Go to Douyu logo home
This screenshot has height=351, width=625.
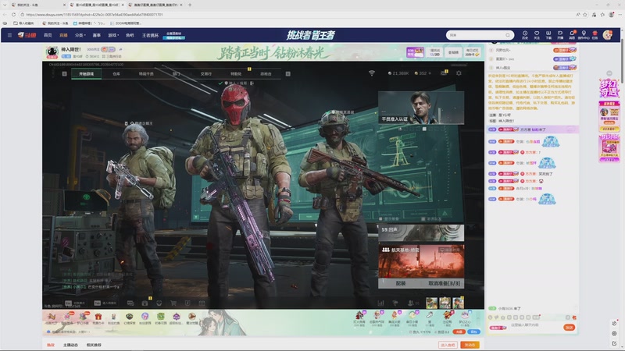(27, 35)
